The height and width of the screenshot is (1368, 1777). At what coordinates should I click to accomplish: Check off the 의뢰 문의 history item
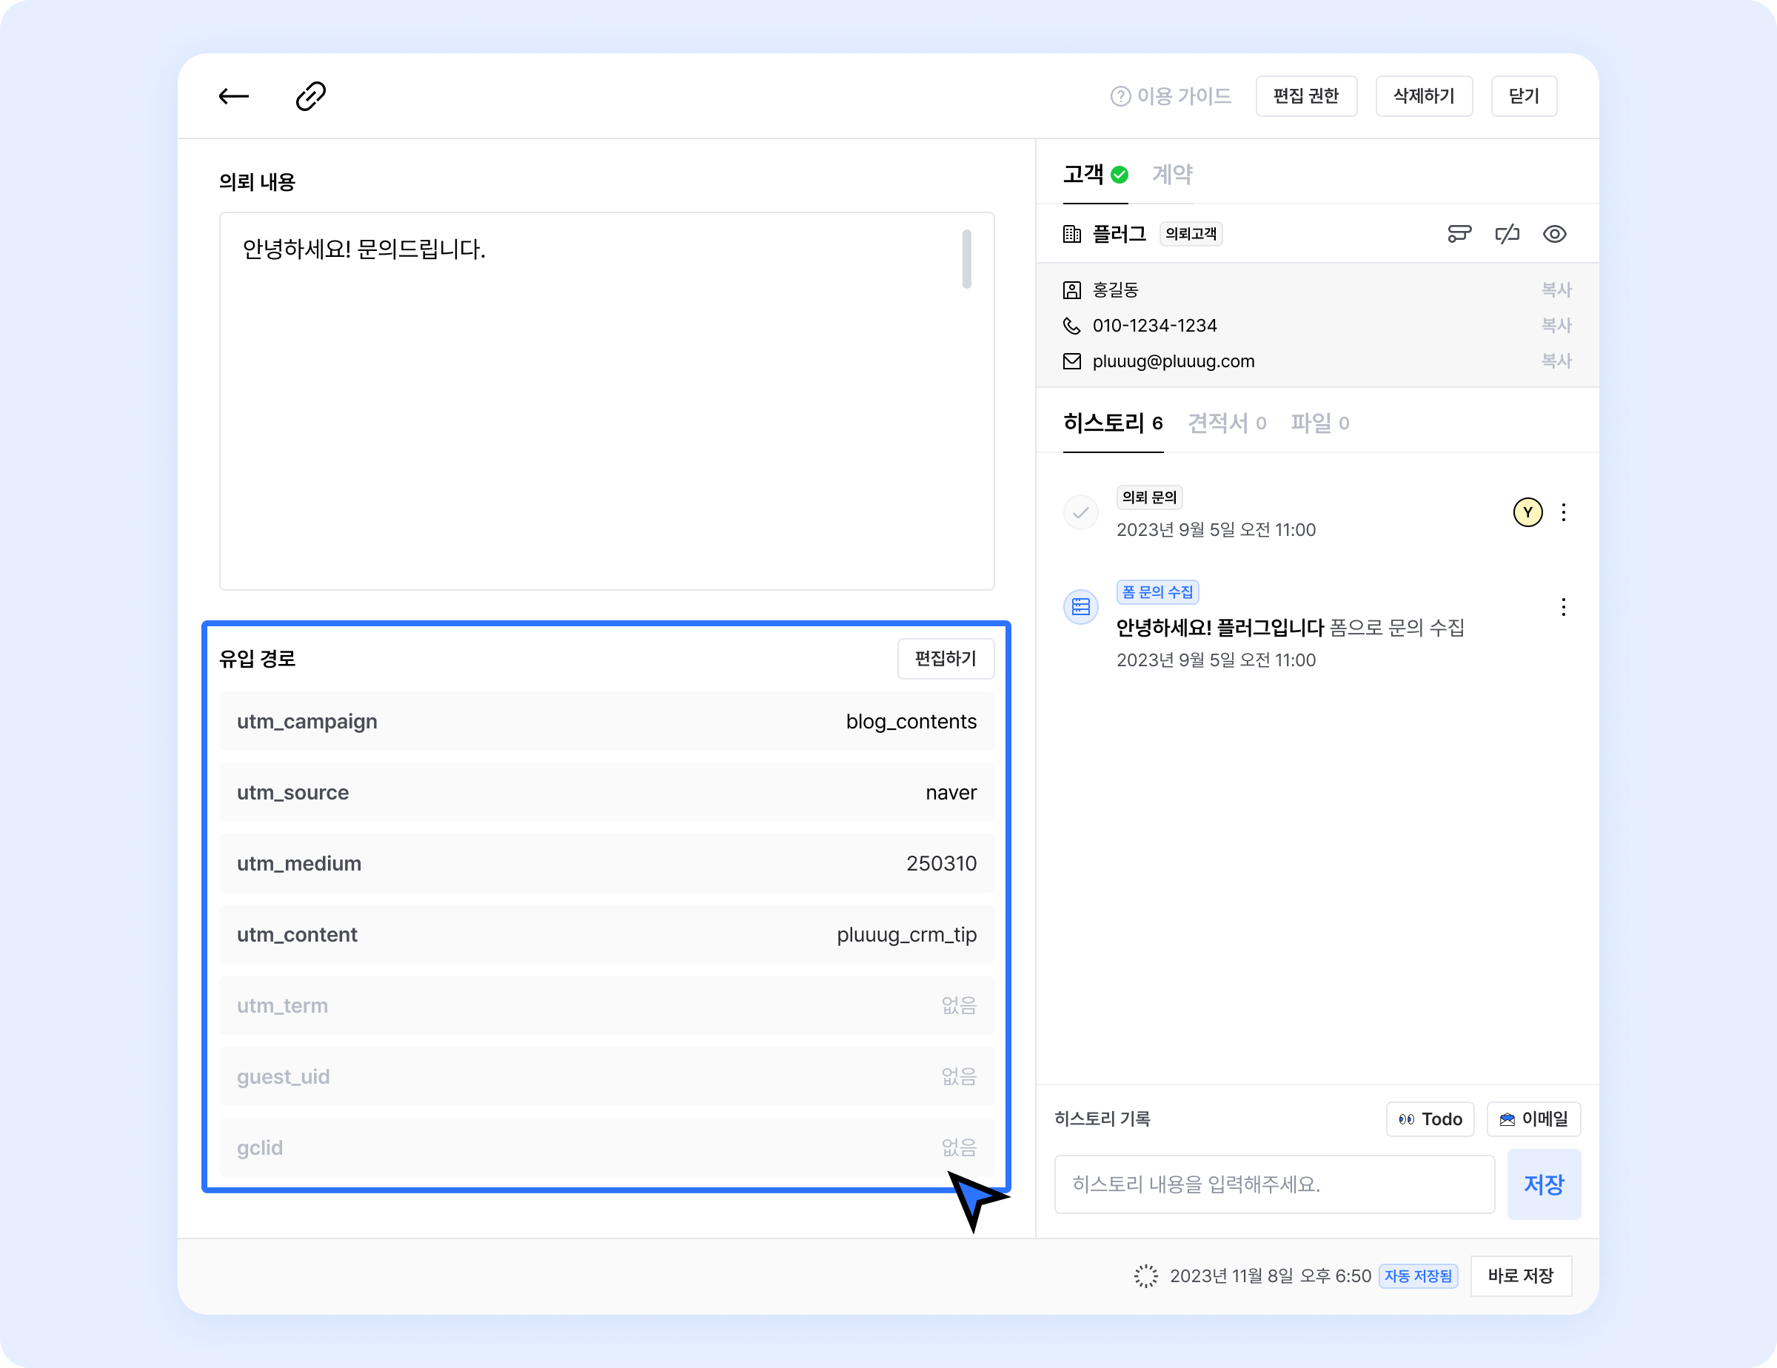pyautogui.click(x=1080, y=512)
